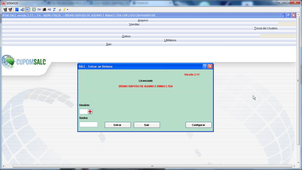The height and width of the screenshot is (170, 302).
Task: Click the scroll right arrow at bottom
Action: [x=294, y=166]
